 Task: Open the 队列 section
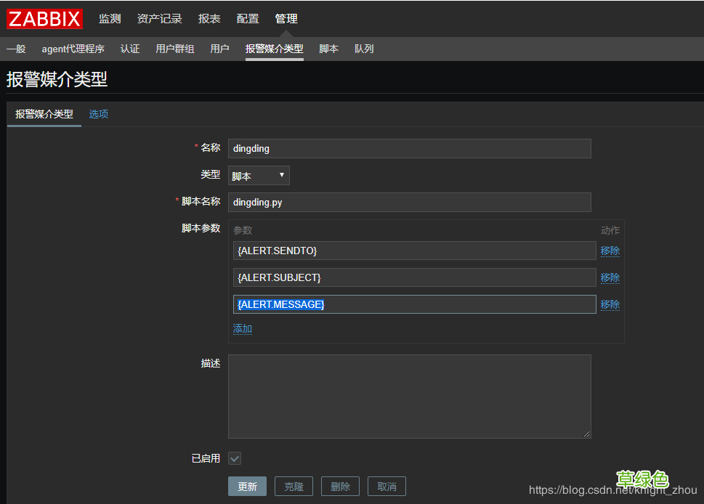363,49
